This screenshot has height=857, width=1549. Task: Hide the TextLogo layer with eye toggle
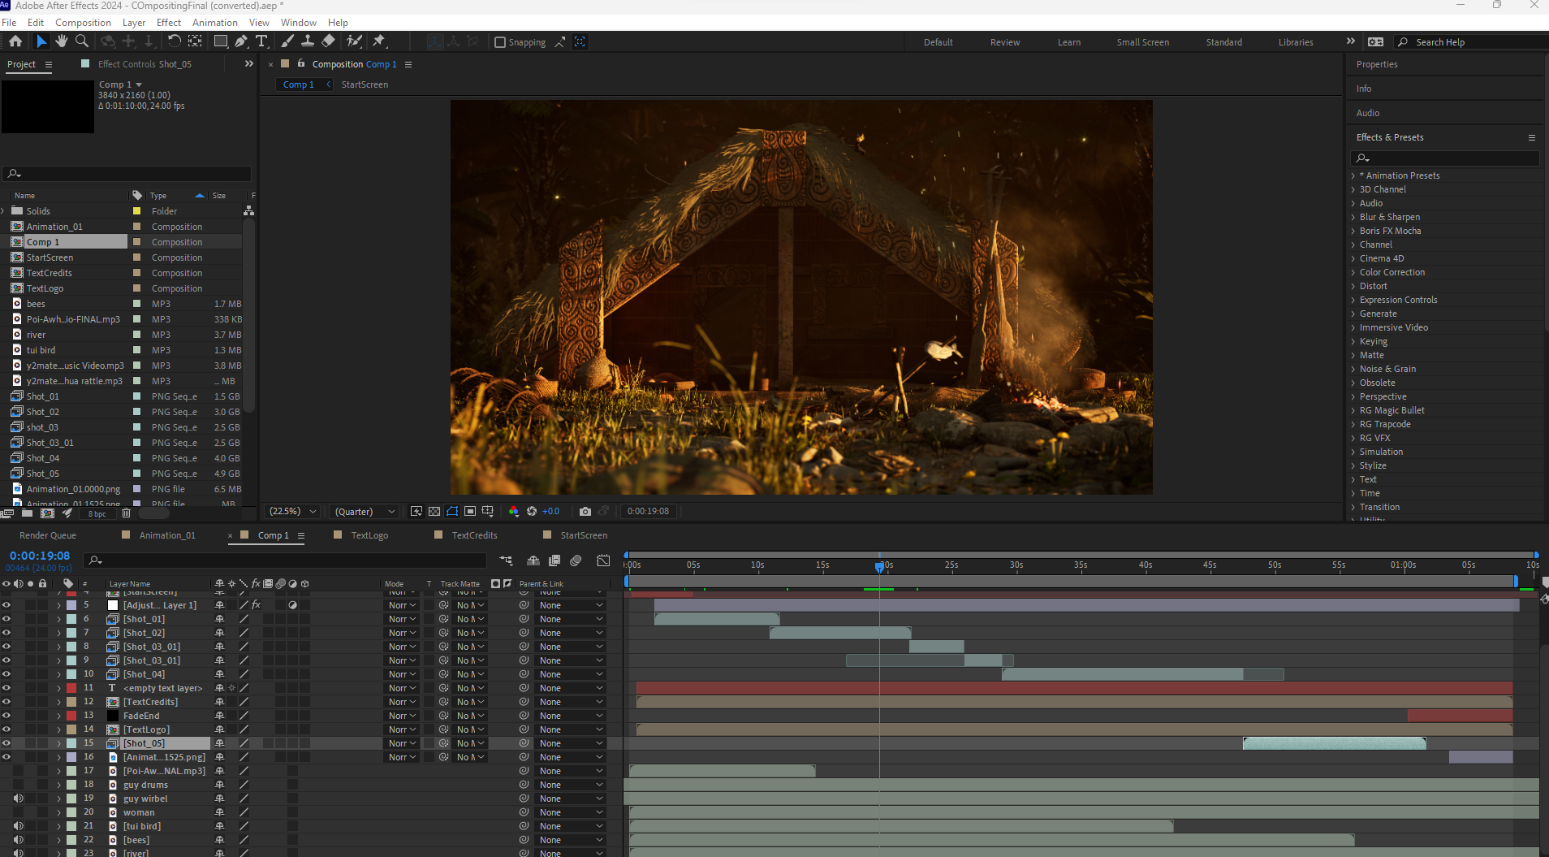[6, 729]
